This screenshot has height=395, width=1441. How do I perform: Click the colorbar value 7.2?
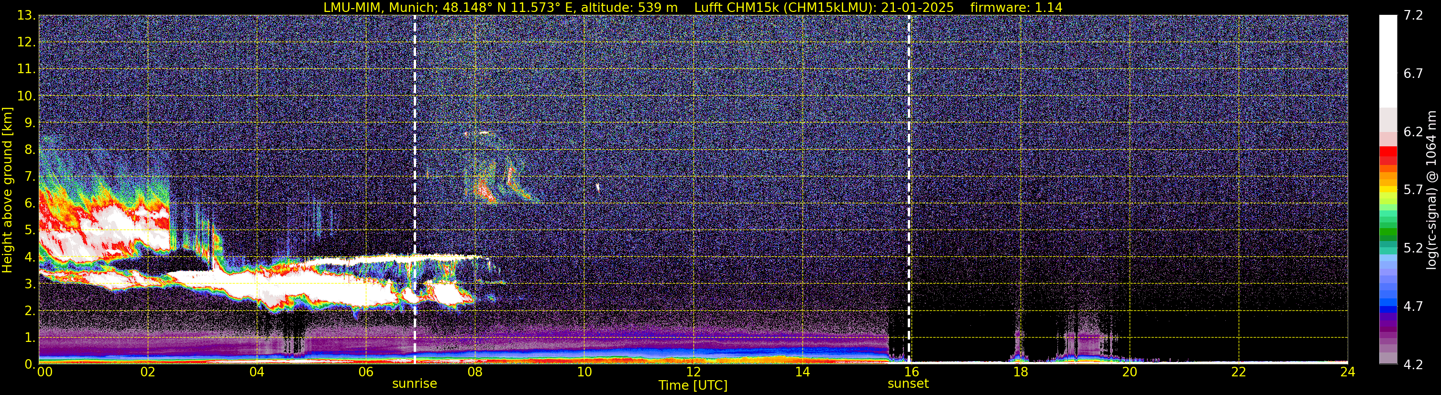[x=1413, y=16]
